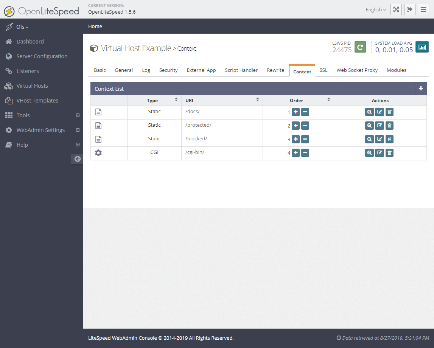Move /docs/ order down with minus
The height and width of the screenshot is (348, 434).
pos(305,112)
